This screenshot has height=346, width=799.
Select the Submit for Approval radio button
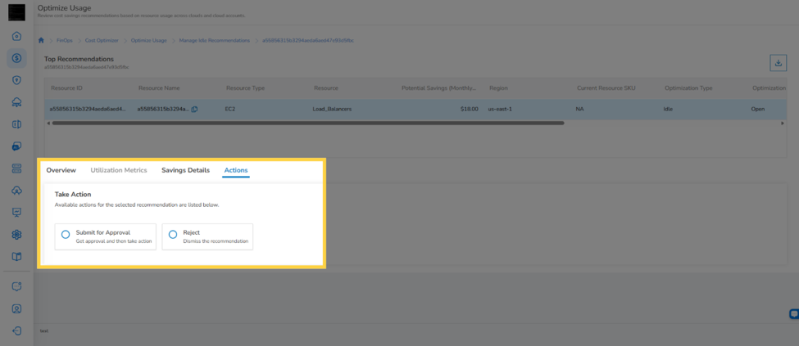click(66, 235)
